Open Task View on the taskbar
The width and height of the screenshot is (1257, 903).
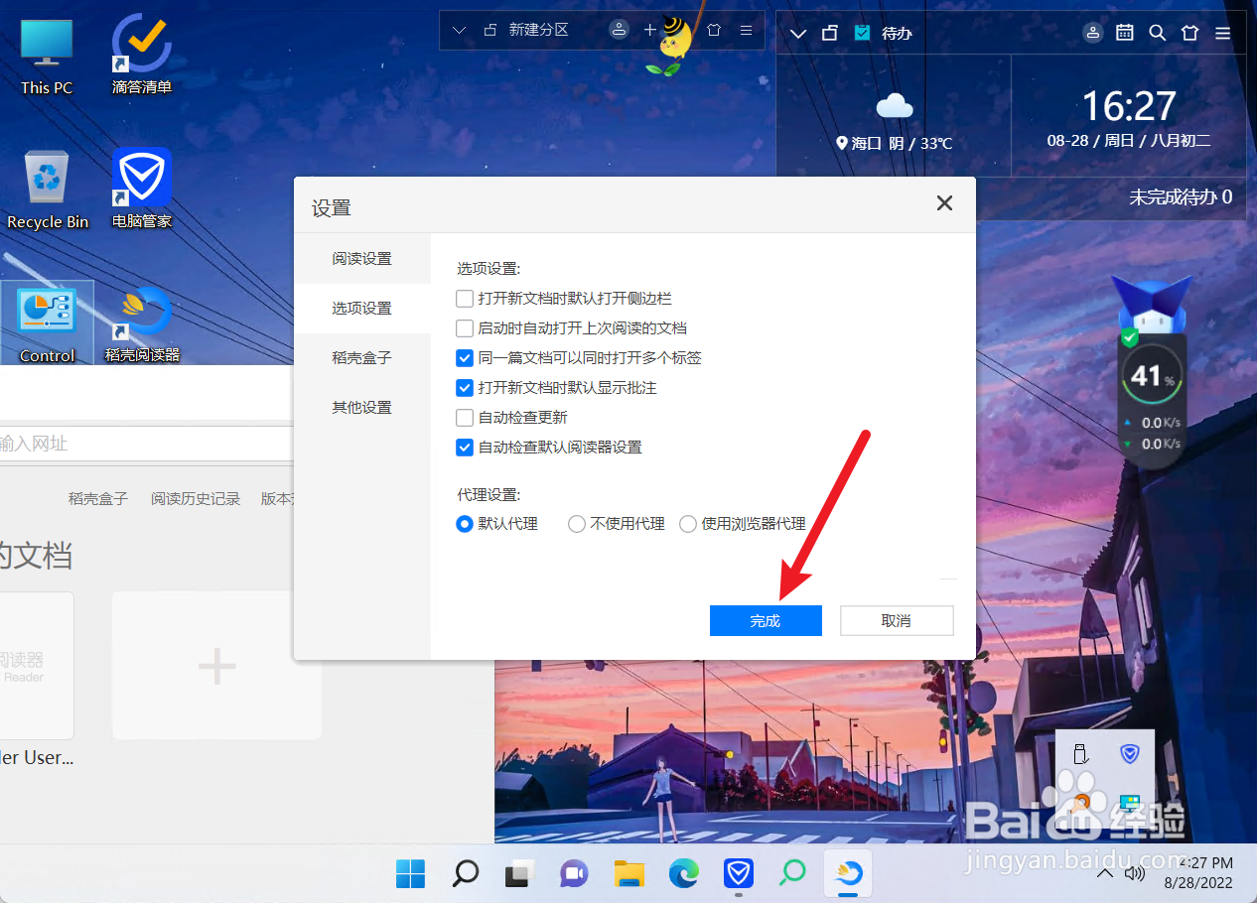point(518,873)
